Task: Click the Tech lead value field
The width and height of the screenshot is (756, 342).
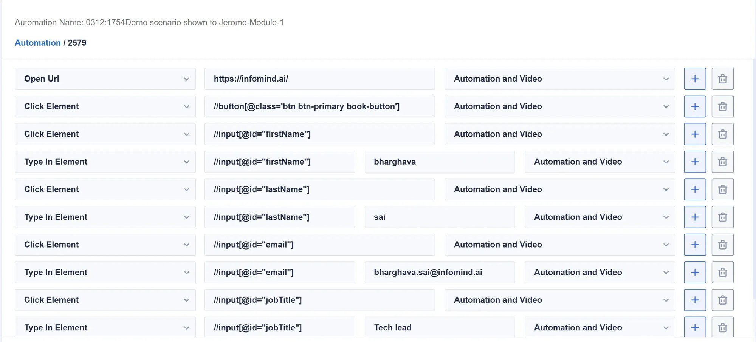Action: click(440, 327)
